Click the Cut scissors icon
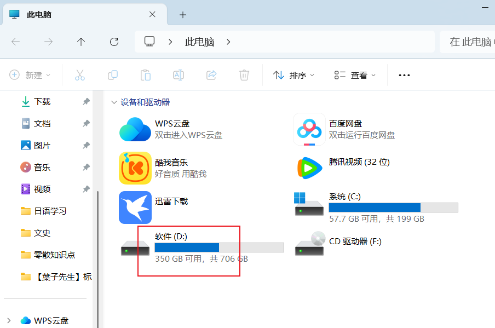Screen dimensions: 495x328 [x=80, y=75]
